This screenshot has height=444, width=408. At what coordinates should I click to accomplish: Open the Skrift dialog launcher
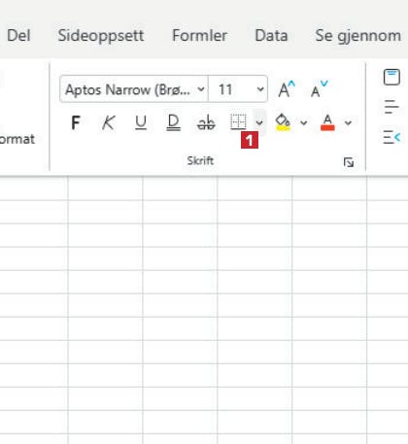349,162
